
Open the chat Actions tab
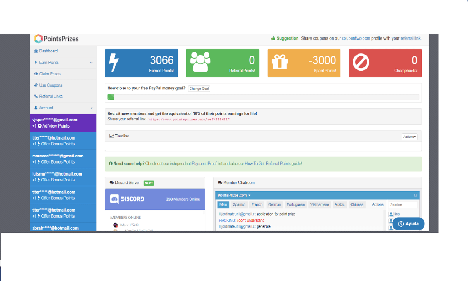(x=378, y=205)
